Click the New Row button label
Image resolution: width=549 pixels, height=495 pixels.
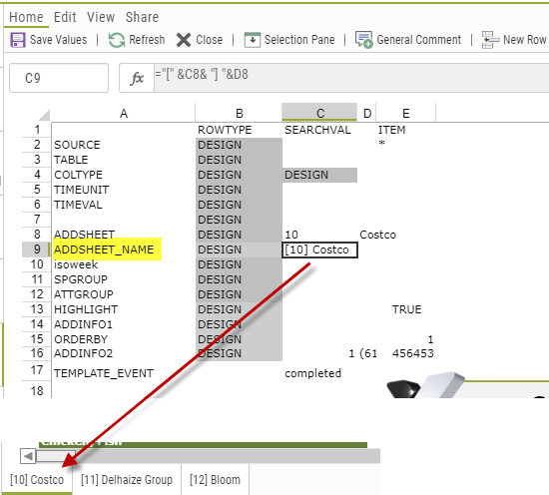[x=524, y=40]
